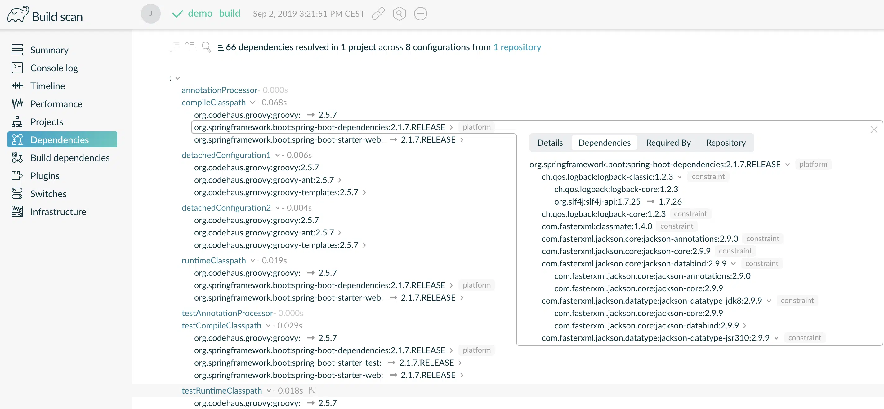Collapse the testRuntimeClasspath chevron
Image resolution: width=884 pixels, height=409 pixels.
[x=269, y=390]
